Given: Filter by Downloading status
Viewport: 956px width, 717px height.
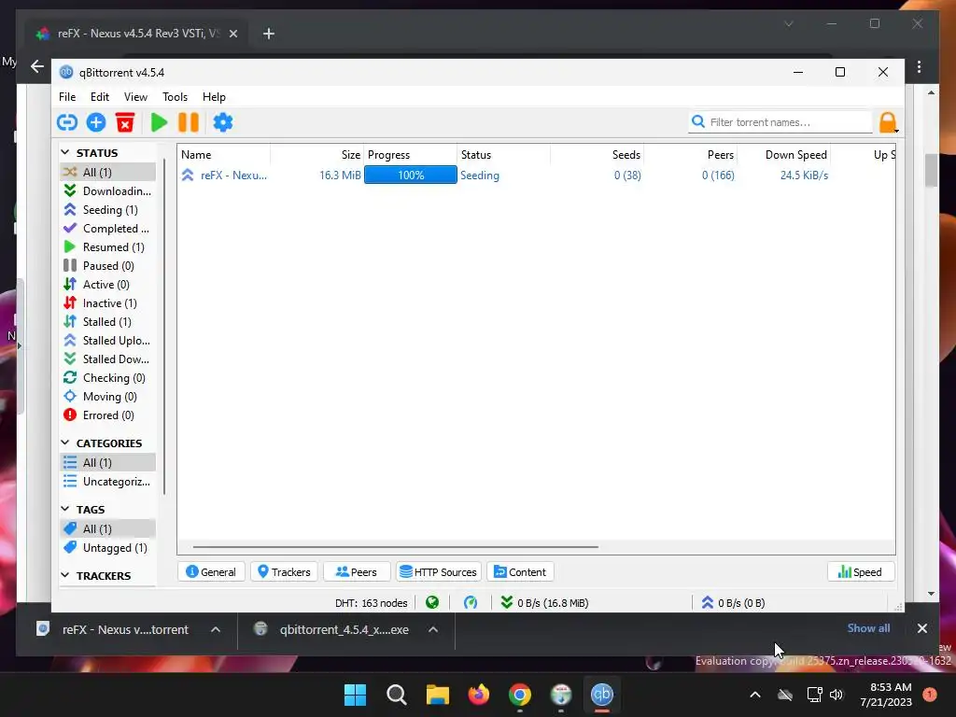Looking at the screenshot, I should 108,190.
